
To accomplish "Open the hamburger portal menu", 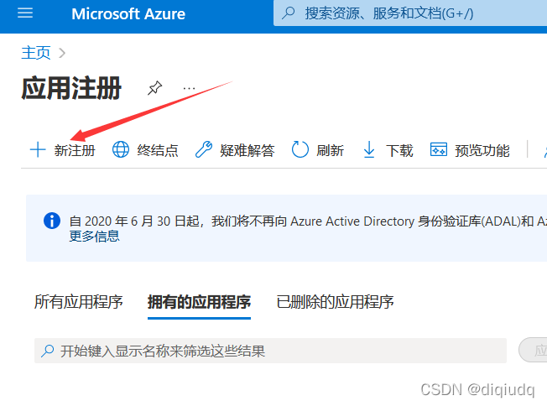I will [25, 13].
